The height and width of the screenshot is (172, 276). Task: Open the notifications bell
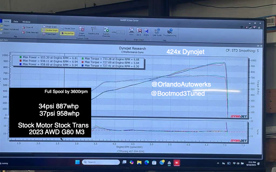pos(258,164)
